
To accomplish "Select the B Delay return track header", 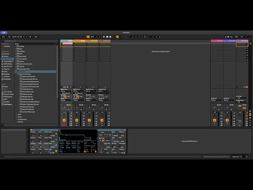I will 229,41.
